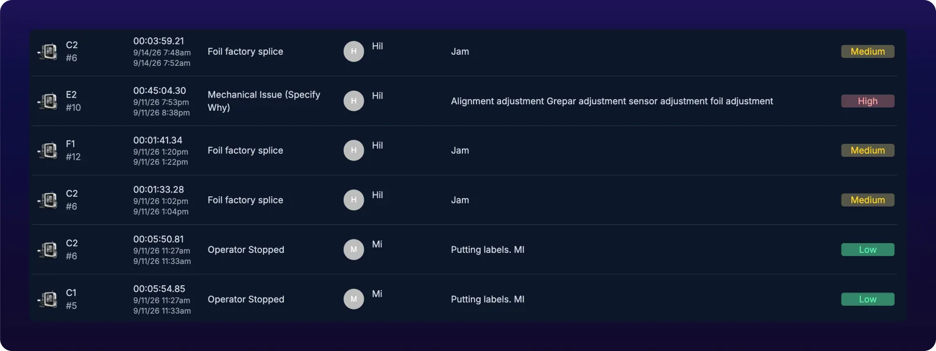
Task: Click the H avatar in the Mechanical Issue row
Action: 354,101
